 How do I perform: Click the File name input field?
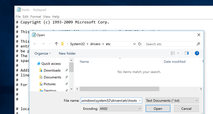pyautogui.click(x=109, y=101)
